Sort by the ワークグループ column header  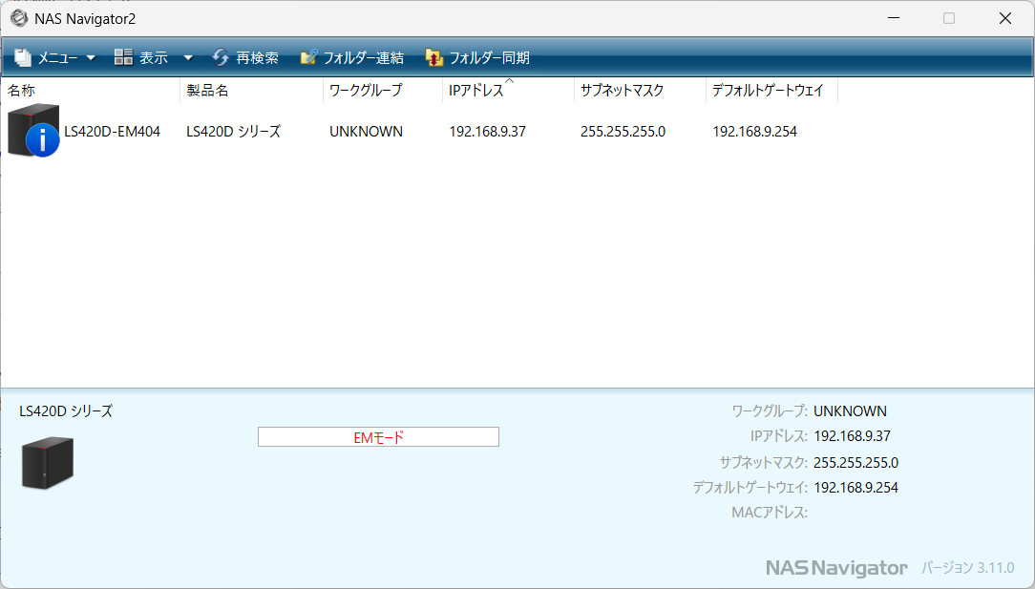[383, 91]
